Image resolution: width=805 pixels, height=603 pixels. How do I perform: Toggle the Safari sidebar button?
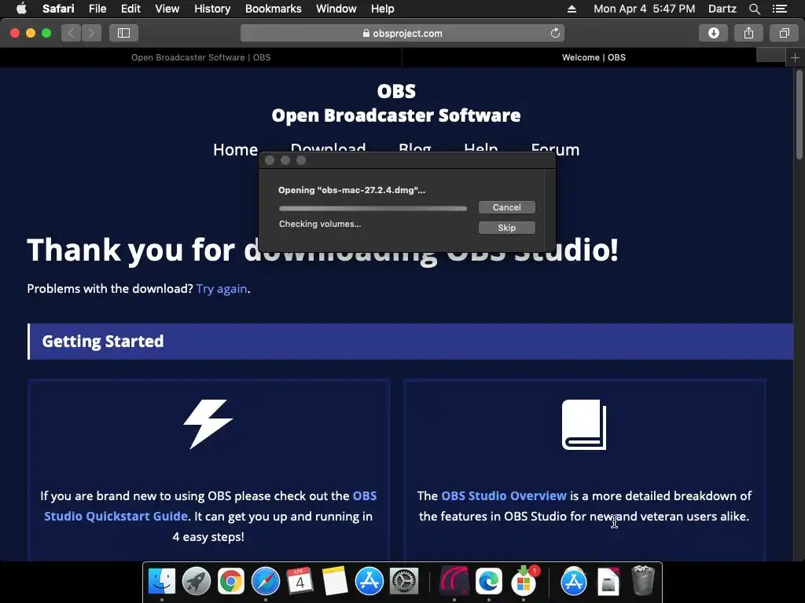[x=123, y=33]
